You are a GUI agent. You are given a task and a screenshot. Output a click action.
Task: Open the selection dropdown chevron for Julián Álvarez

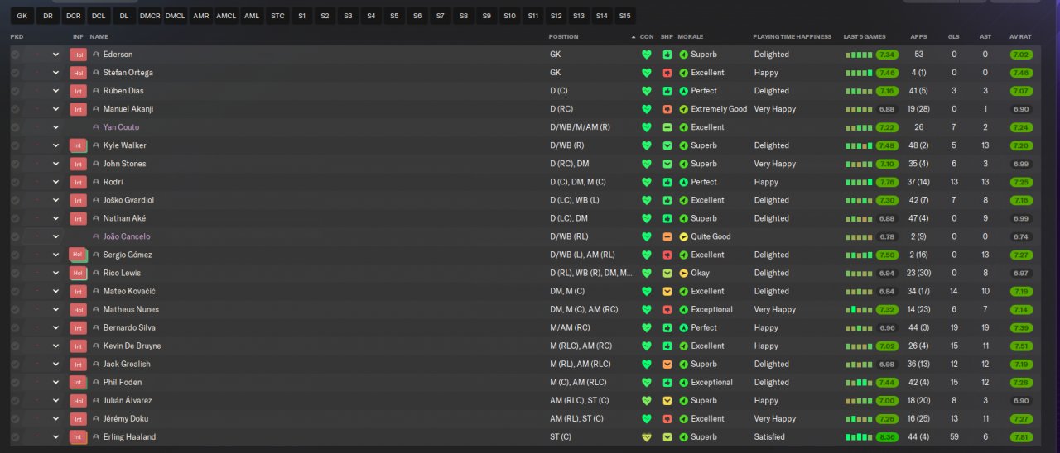pos(56,400)
